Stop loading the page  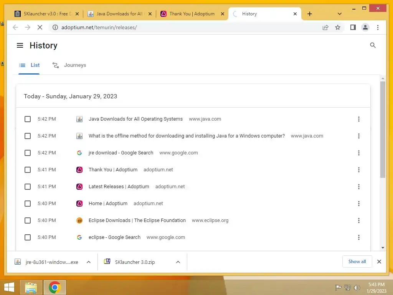tap(40, 27)
